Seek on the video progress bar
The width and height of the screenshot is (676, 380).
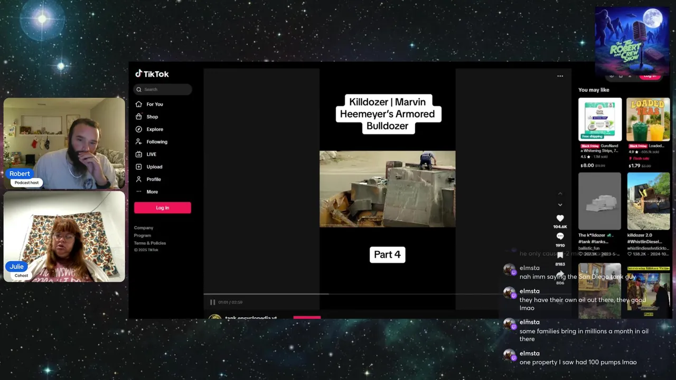click(387, 294)
